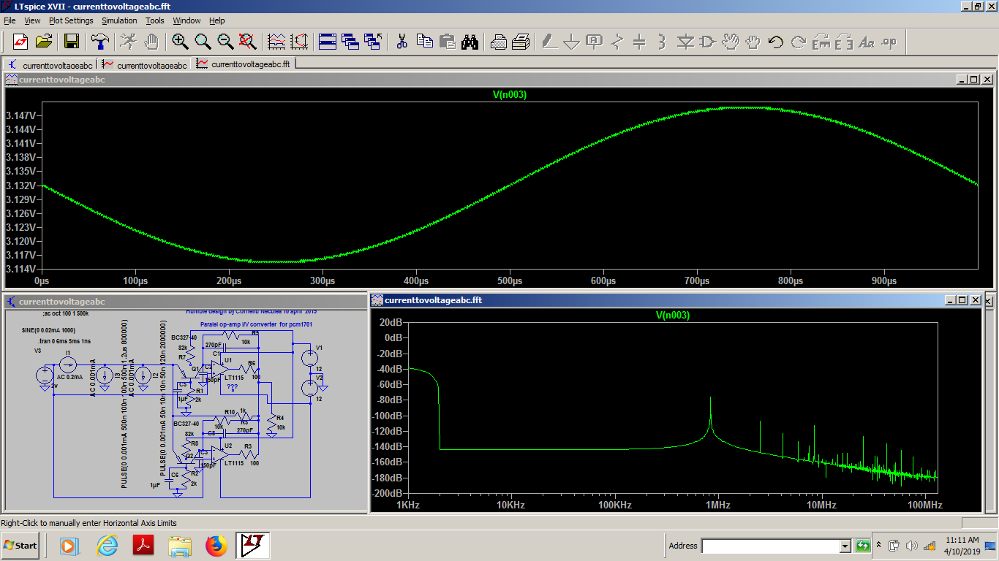Click the Redo arrow icon

coord(799,42)
